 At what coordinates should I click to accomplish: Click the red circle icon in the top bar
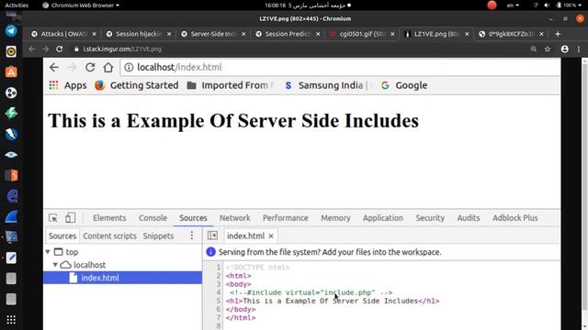click(492, 5)
